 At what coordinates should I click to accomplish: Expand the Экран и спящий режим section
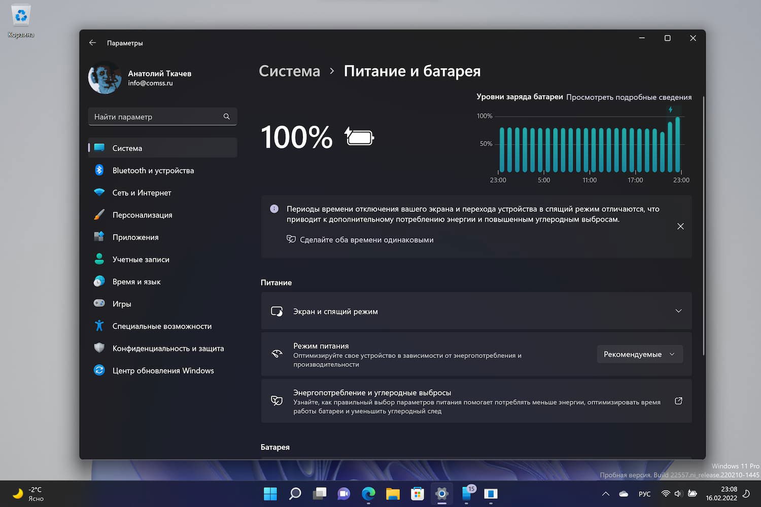[476, 311]
